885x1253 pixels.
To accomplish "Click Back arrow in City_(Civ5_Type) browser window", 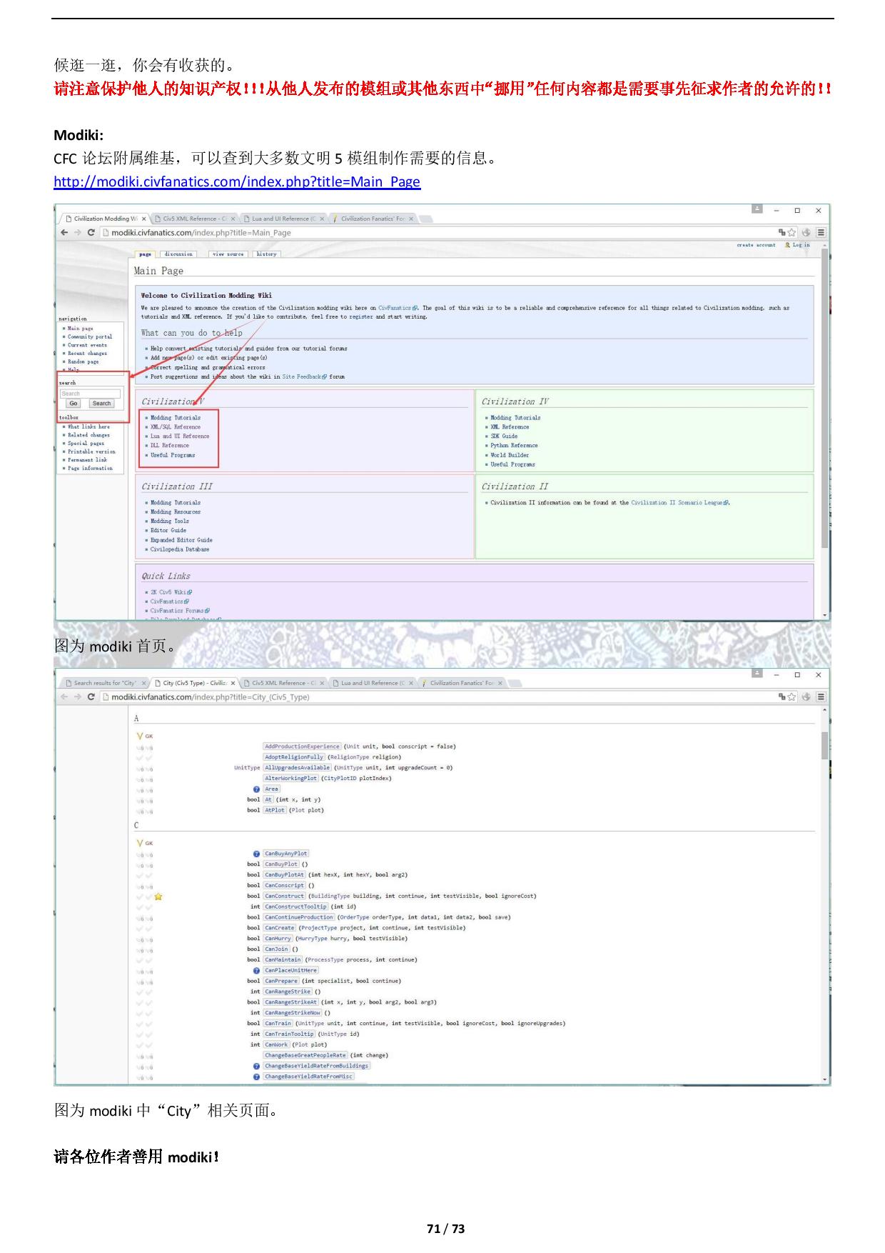I will [64, 697].
